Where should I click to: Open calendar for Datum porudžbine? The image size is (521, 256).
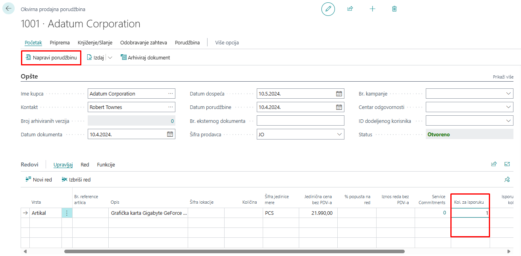pyautogui.click(x=339, y=107)
